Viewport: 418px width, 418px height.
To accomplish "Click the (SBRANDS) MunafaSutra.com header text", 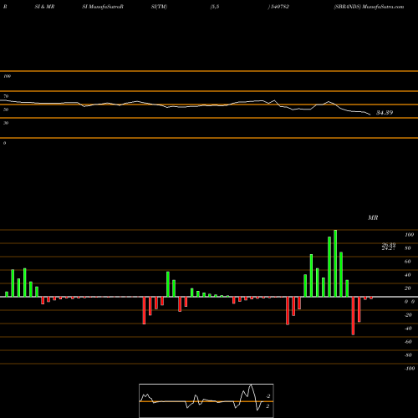I will tap(369, 7).
